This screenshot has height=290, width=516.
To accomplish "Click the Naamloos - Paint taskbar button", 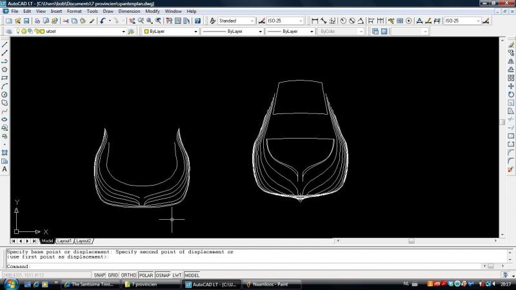I will tap(272, 284).
